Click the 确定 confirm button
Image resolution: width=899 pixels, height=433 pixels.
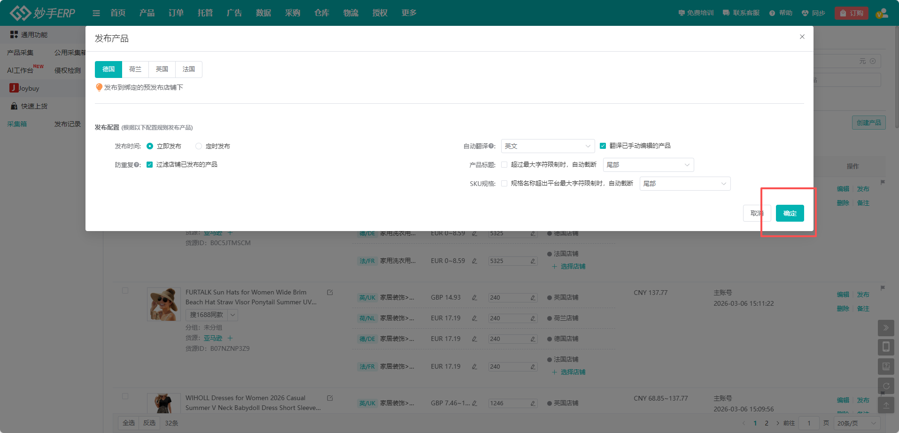[x=790, y=213]
